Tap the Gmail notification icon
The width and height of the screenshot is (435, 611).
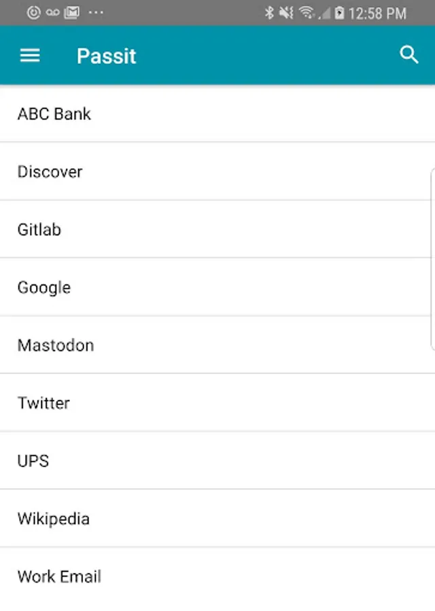click(x=71, y=13)
